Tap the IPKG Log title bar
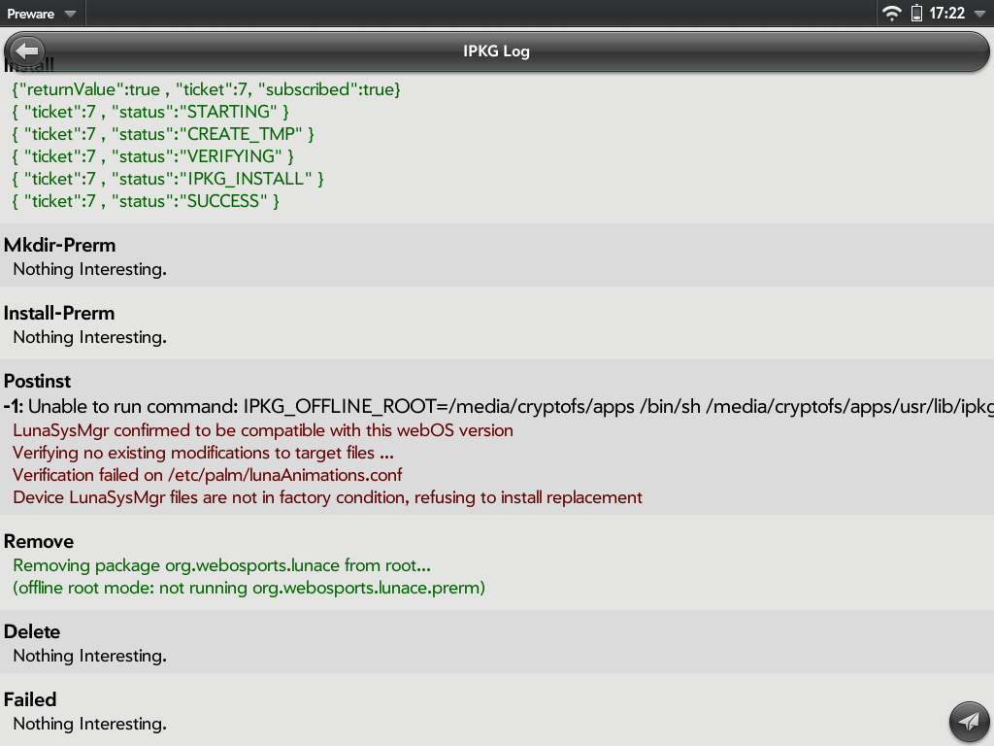The image size is (994, 746). click(497, 51)
